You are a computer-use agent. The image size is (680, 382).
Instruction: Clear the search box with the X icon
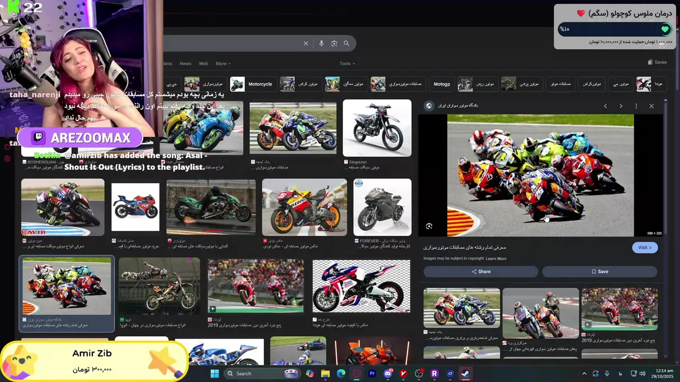coord(305,44)
